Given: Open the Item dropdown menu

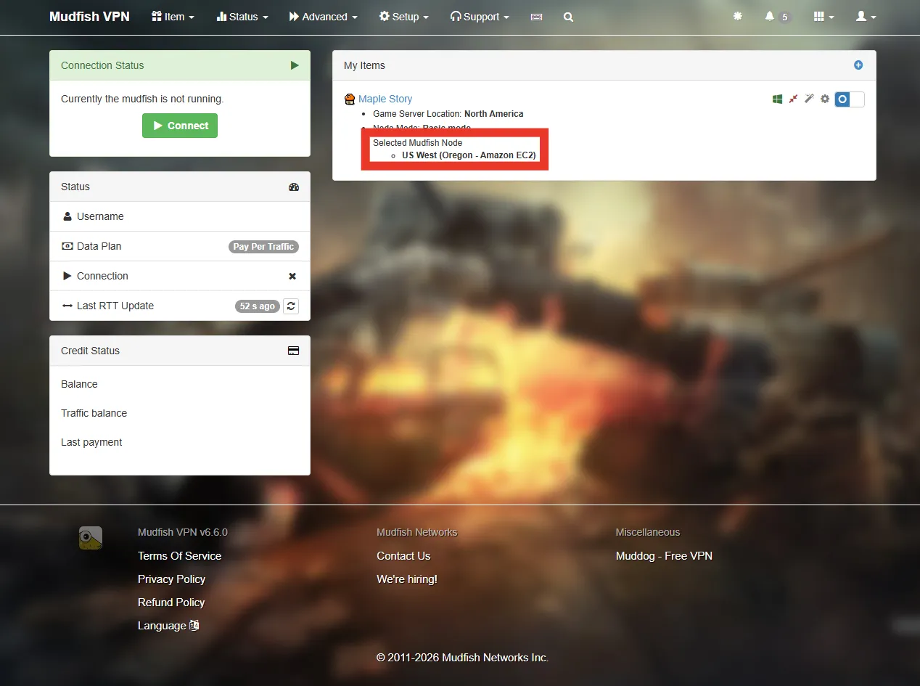Looking at the screenshot, I should [173, 17].
